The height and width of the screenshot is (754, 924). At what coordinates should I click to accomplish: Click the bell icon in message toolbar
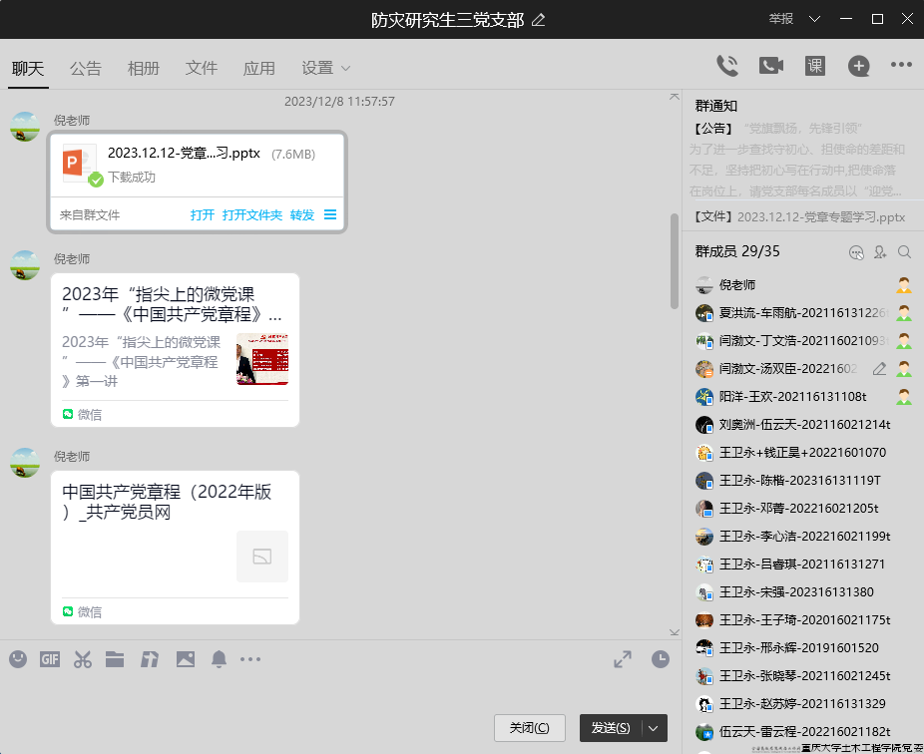tap(218, 658)
